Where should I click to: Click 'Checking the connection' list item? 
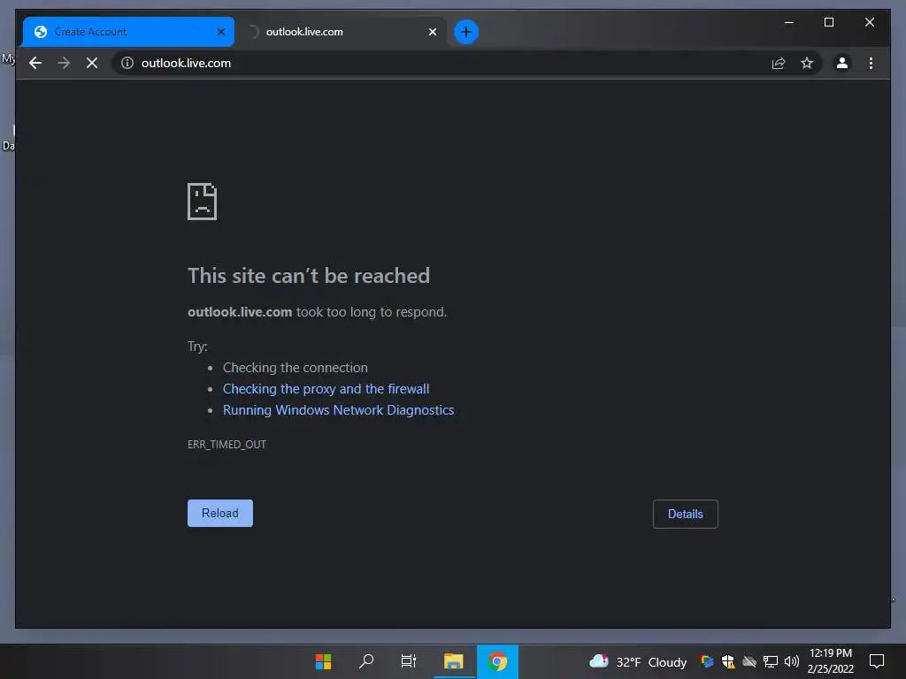click(x=296, y=368)
